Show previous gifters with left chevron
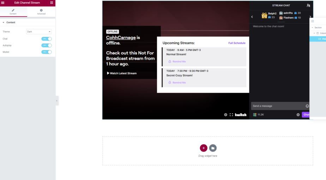326x180 pixels. pyautogui.click(x=252, y=17)
